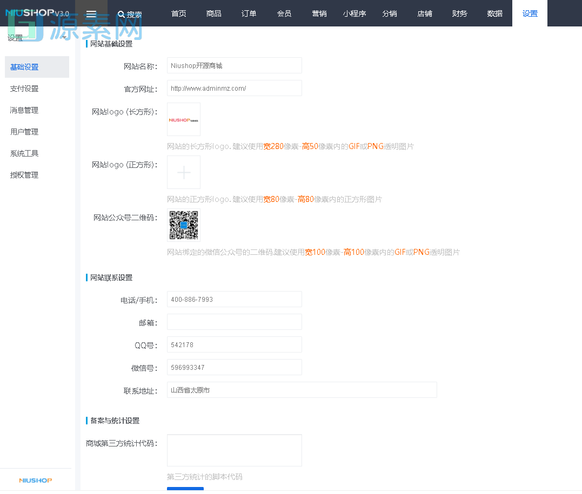This screenshot has width=582, height=494.
Task: Open the 订单 top menu
Action: click(x=249, y=13)
